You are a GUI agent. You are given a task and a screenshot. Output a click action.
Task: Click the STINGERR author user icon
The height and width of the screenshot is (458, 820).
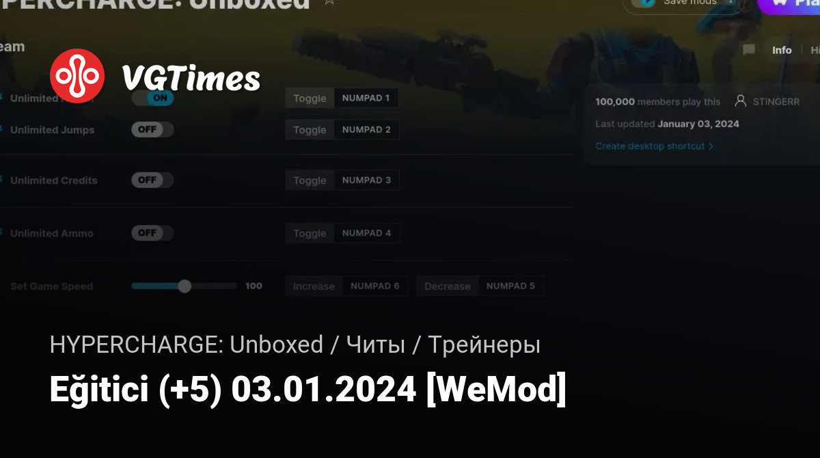point(740,101)
